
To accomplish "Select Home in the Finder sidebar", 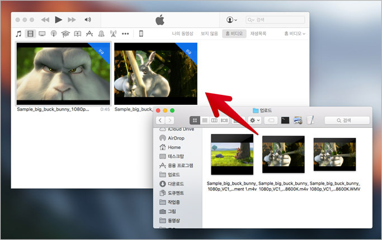I will point(170,147).
